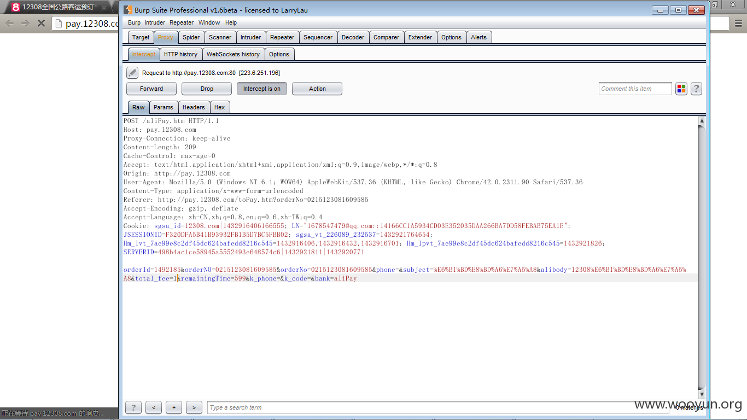Click the total_fee=1 parameter in body

(156, 278)
